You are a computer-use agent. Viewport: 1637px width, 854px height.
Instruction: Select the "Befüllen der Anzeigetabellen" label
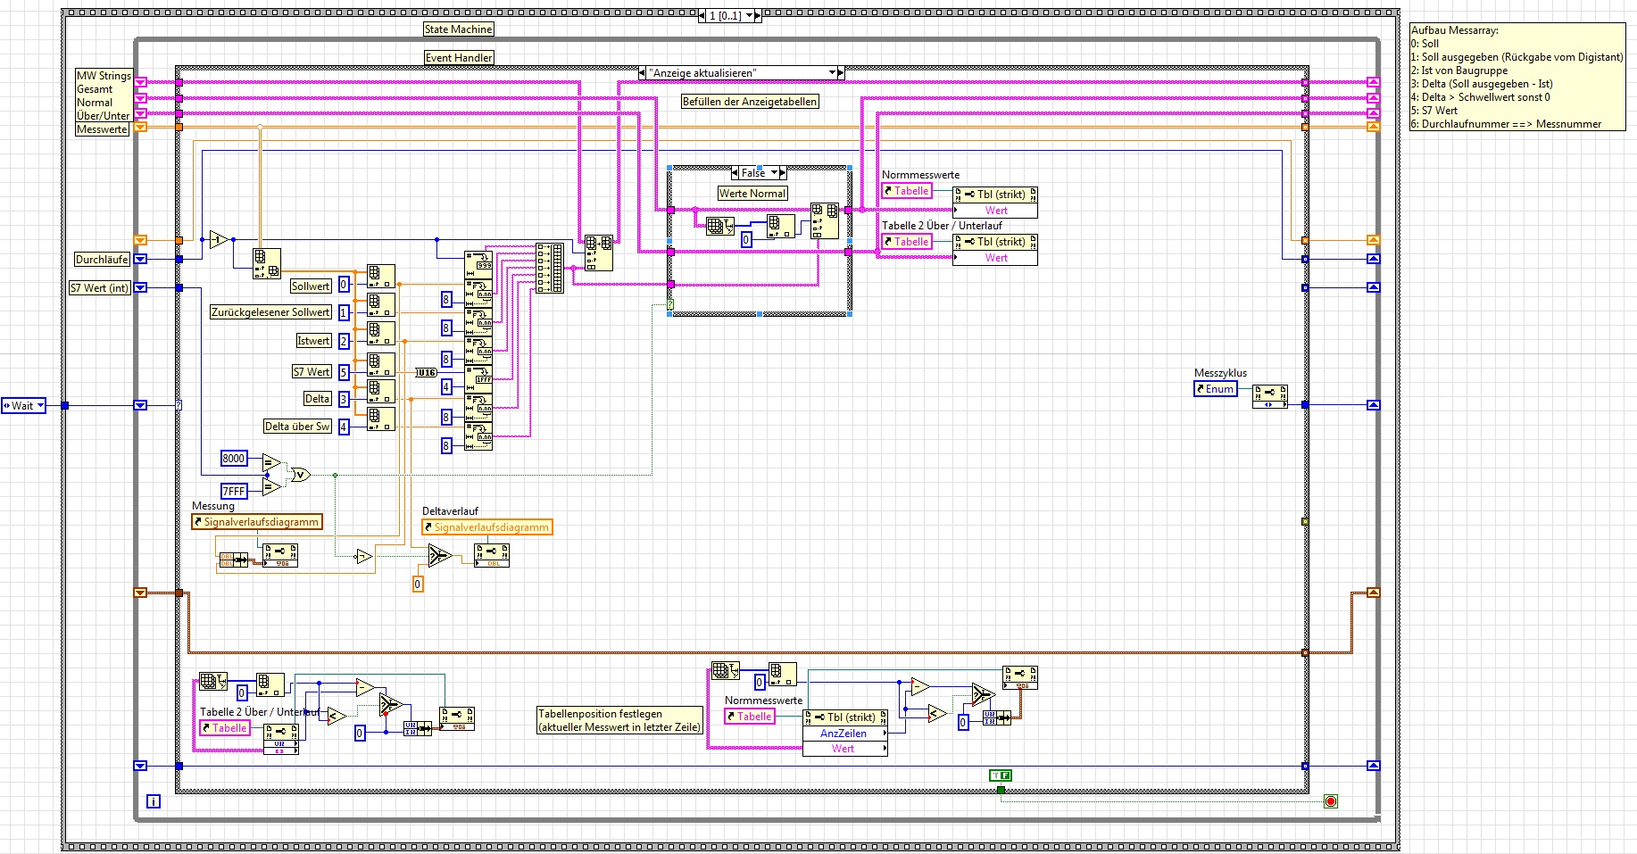[750, 102]
